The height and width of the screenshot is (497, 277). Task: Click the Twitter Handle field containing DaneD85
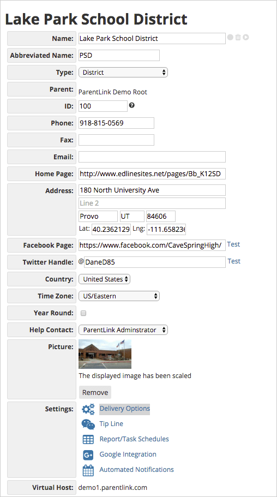click(x=155, y=262)
